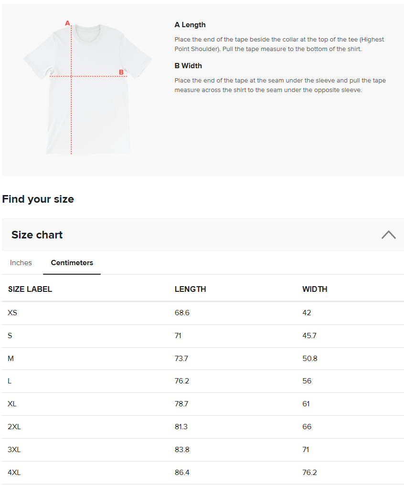Click the 83.8 length value for 3XL
The image size is (404, 485).
coord(181,450)
